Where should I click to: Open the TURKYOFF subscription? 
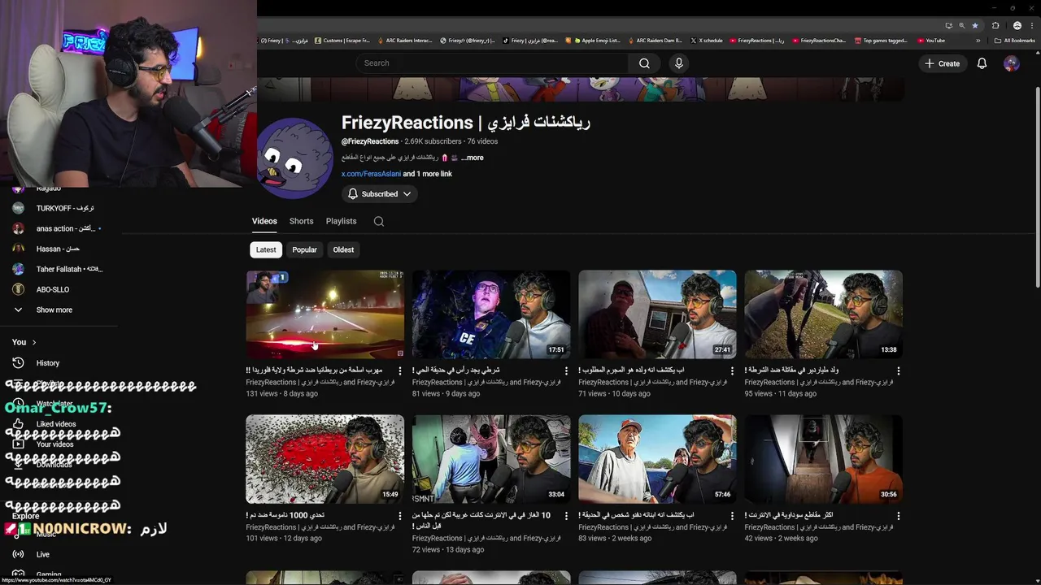59,208
